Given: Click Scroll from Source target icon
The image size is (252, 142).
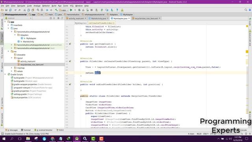Looking at the screenshot, I should pos(51,18).
